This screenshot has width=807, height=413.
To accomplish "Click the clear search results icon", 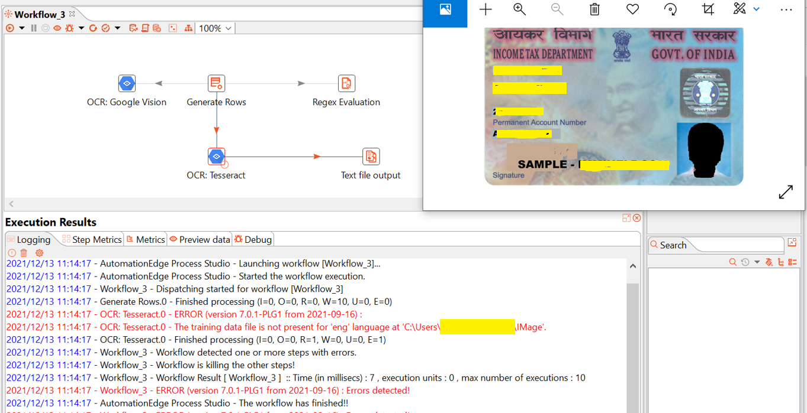I will click(769, 262).
